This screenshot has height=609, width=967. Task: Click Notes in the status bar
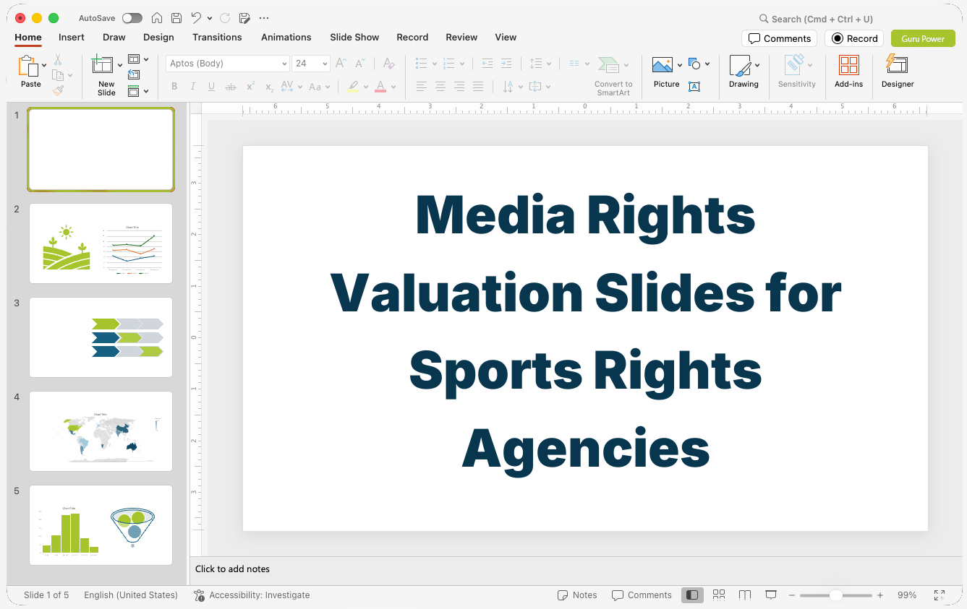coord(577,595)
